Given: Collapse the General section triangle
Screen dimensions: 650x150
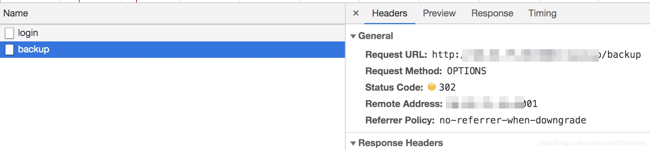Looking at the screenshot, I should click(353, 36).
